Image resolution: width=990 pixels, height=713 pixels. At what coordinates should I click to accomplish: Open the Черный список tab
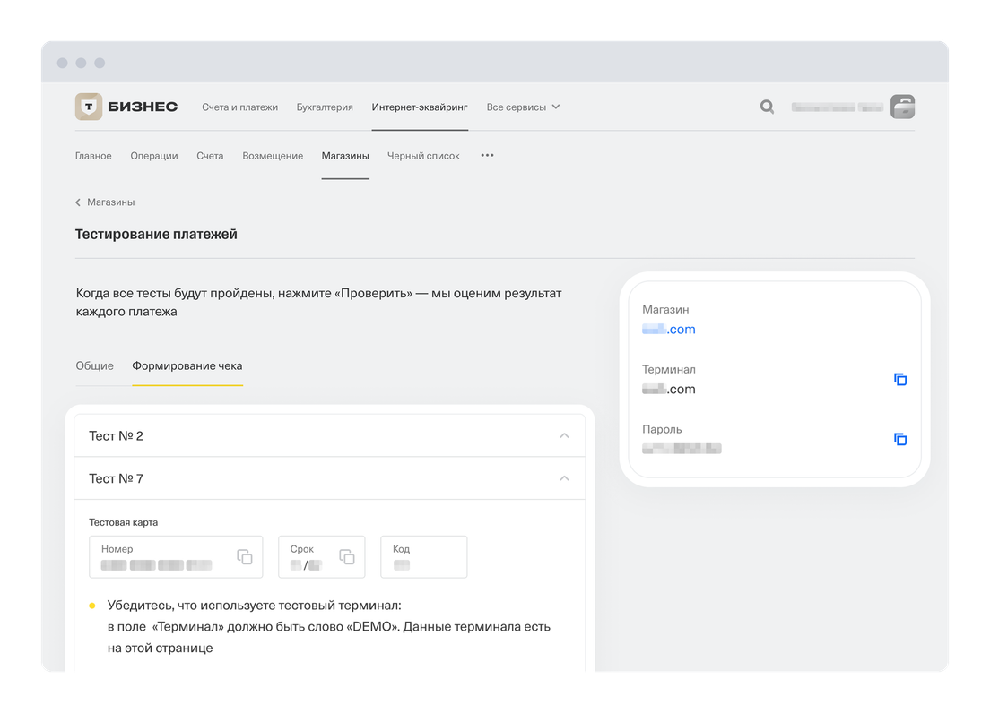[423, 156]
